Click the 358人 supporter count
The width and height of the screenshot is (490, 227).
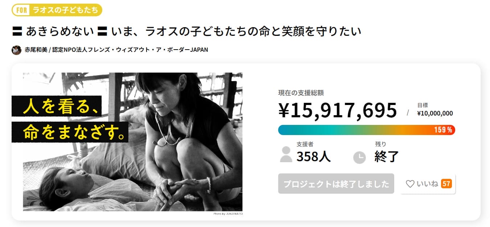click(x=314, y=156)
